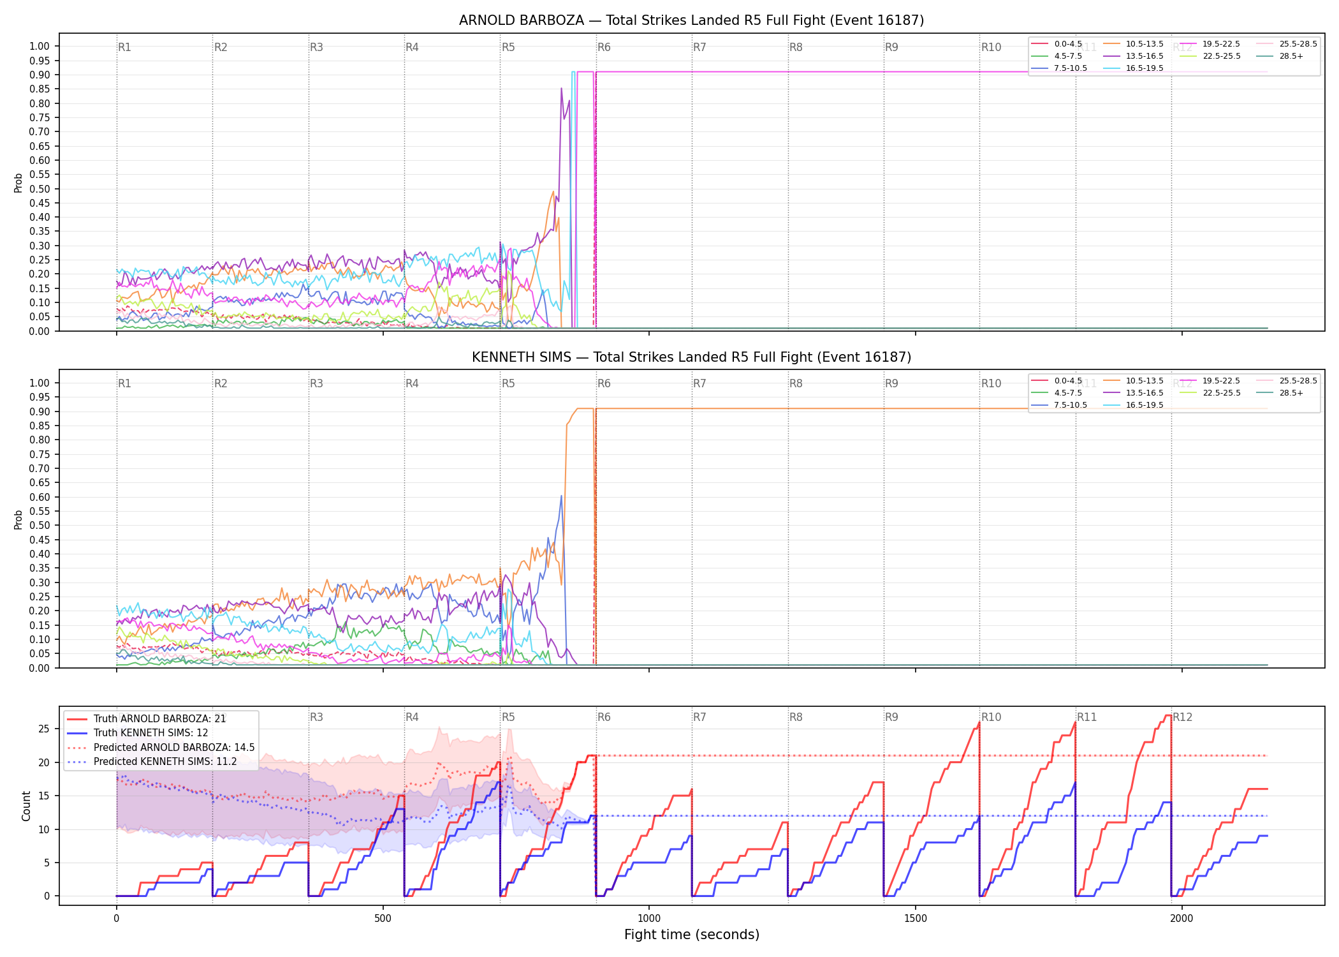Click the 'Prob' y-axis label of the Barboza chart

18,183
